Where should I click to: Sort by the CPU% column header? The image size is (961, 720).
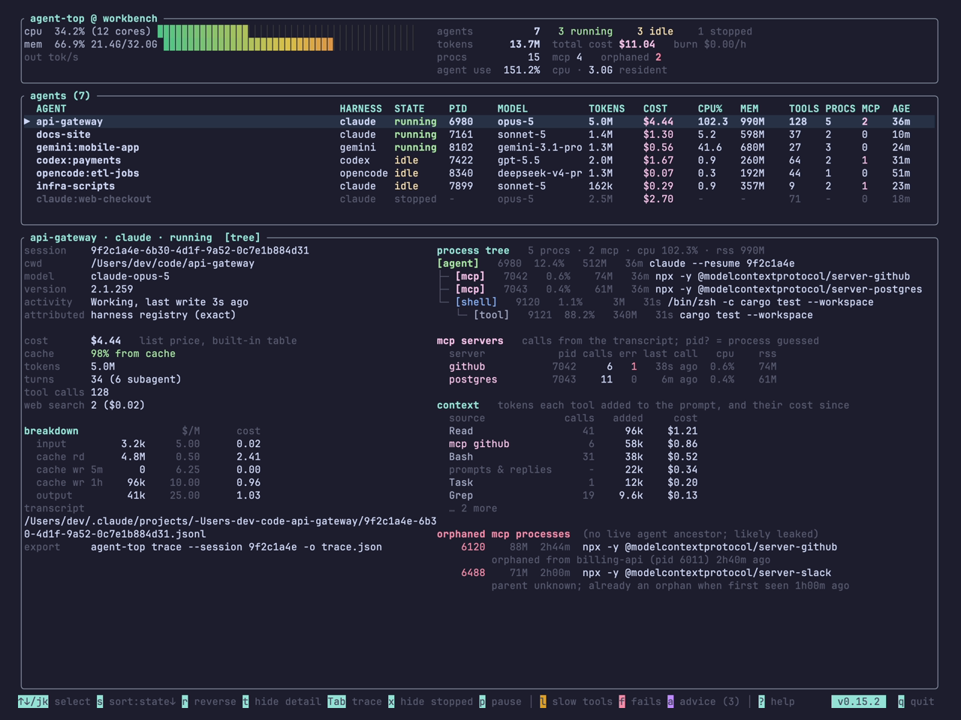tap(710, 109)
